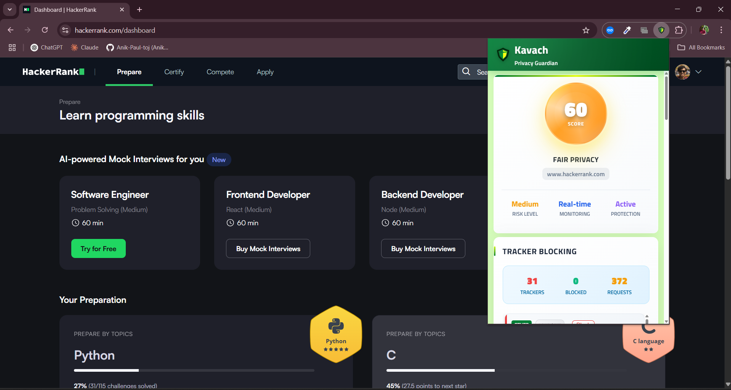Click the New badge beside Mock Interviews
Image resolution: width=731 pixels, height=390 pixels.
coord(219,160)
